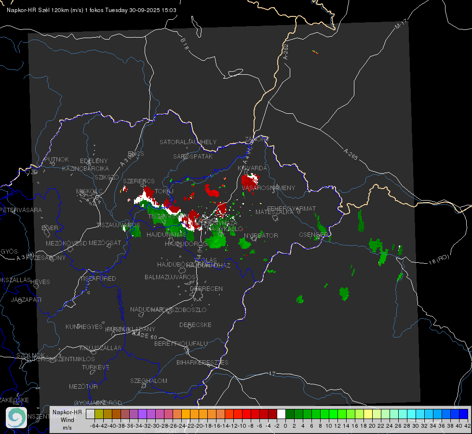Click the city label 'TOKAJ'

coord(164,191)
